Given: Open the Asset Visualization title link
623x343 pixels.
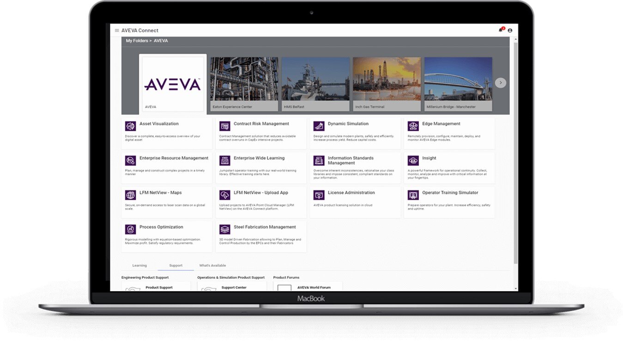Looking at the screenshot, I should coord(159,124).
